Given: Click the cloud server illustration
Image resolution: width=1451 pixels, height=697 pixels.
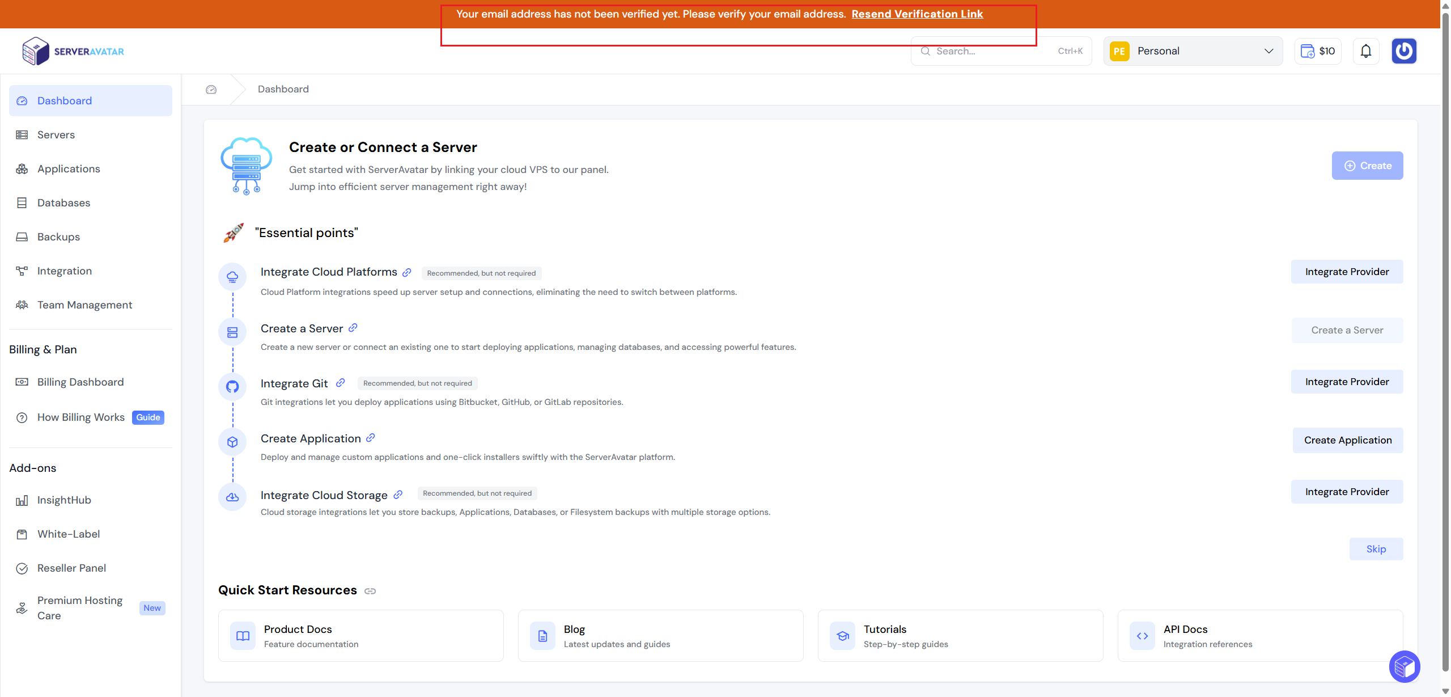Looking at the screenshot, I should pyautogui.click(x=246, y=166).
